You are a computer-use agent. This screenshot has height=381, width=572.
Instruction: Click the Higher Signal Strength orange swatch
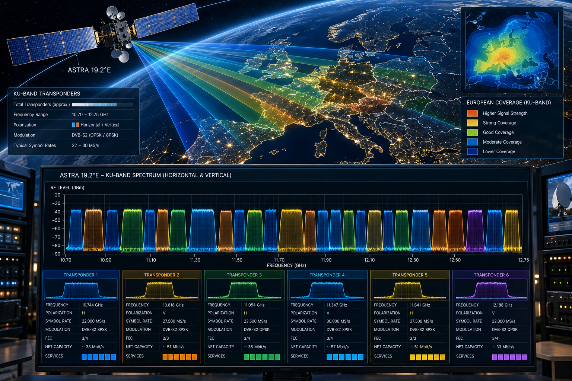tap(472, 113)
